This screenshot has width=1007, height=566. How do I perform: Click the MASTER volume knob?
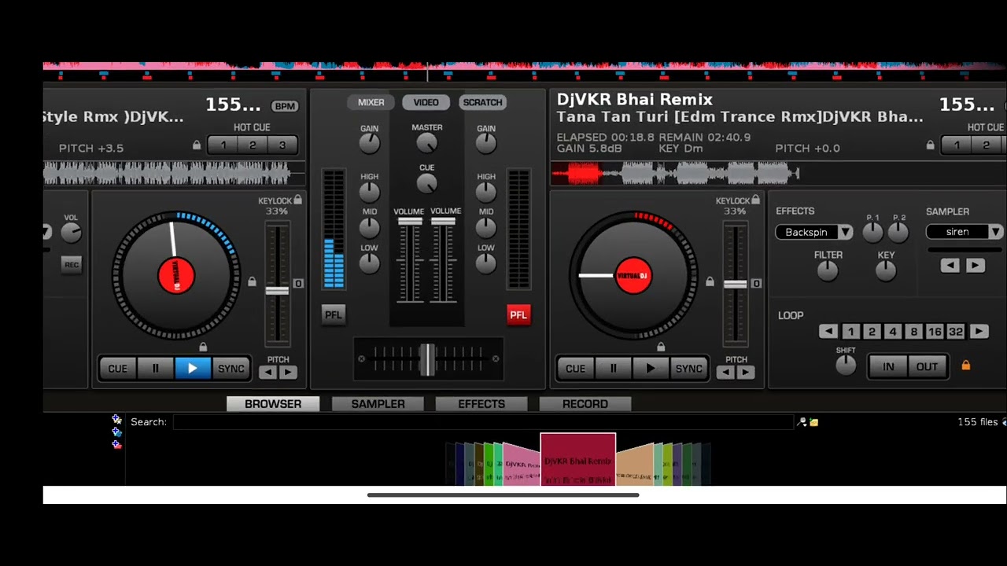(x=426, y=143)
